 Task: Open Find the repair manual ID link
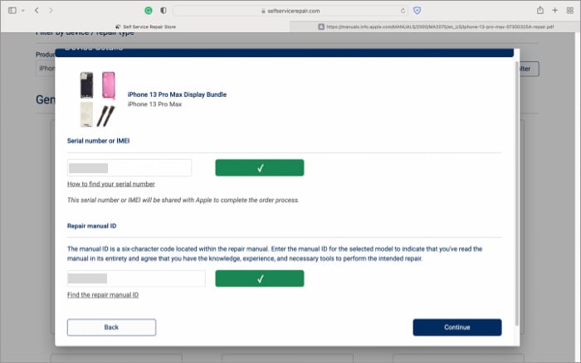click(103, 294)
